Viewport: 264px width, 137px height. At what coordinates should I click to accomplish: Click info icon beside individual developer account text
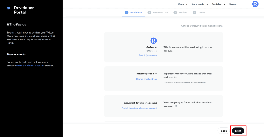tap(175, 106)
